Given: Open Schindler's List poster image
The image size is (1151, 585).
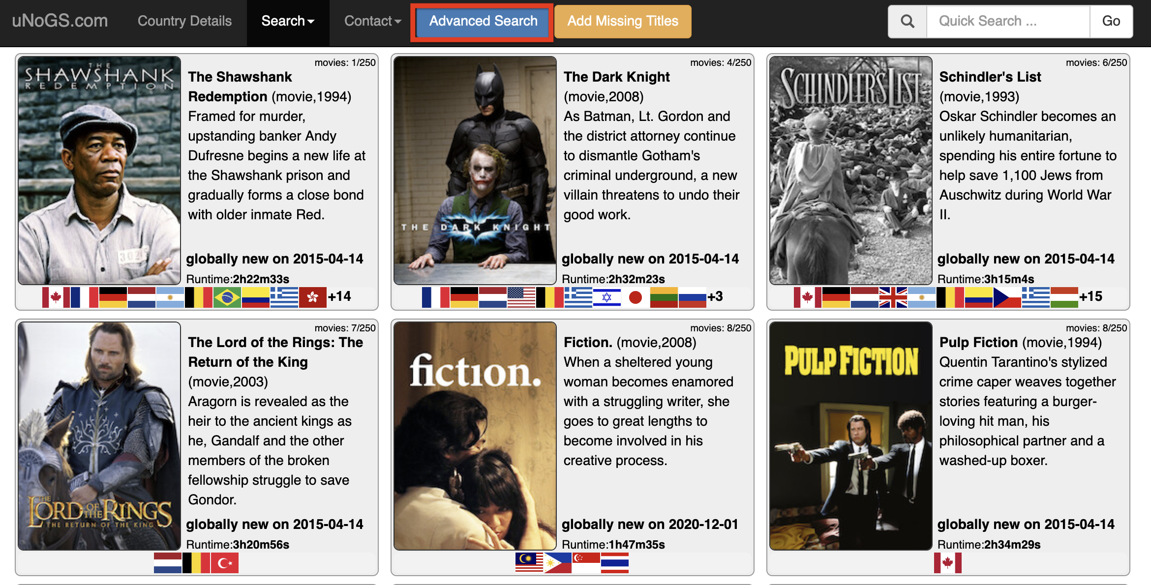Looking at the screenshot, I should point(851,170).
